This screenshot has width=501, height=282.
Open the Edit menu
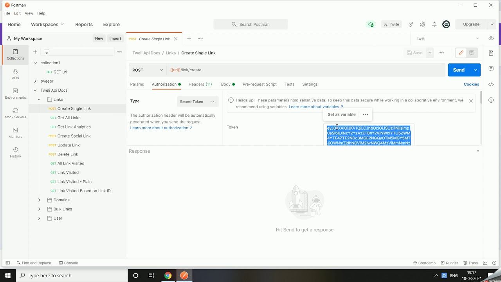pyautogui.click(x=17, y=13)
